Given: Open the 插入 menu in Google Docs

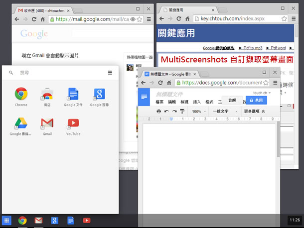Looking at the screenshot, I should click(197, 102).
